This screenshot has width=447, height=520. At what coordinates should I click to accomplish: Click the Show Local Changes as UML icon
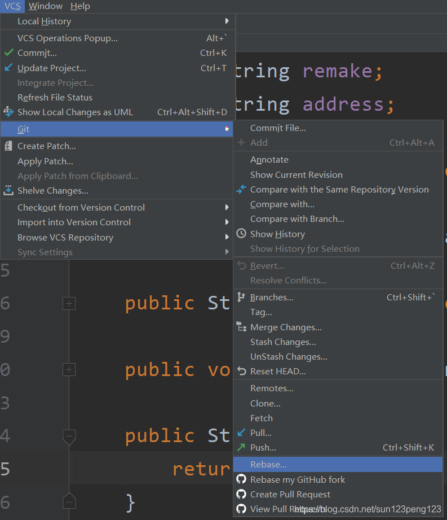(x=8, y=112)
